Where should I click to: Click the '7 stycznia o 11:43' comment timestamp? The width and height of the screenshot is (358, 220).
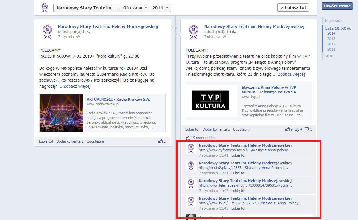(214, 208)
